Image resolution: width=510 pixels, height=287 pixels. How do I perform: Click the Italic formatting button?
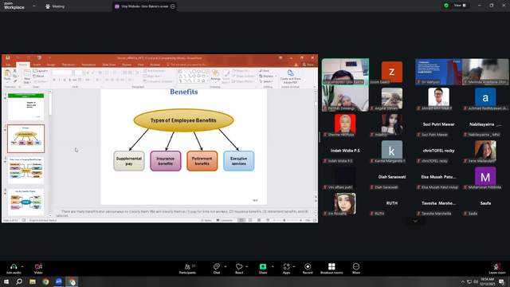pos(59,80)
